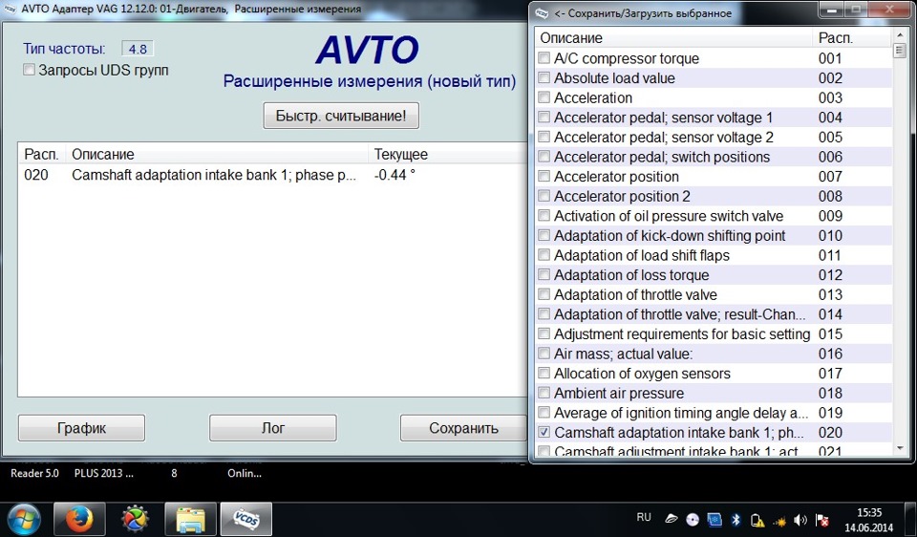Click the app icon in the selection window title bar
This screenshot has width=917, height=537.
coord(542,12)
